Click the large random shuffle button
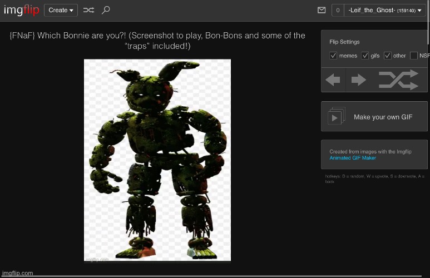 [398, 80]
